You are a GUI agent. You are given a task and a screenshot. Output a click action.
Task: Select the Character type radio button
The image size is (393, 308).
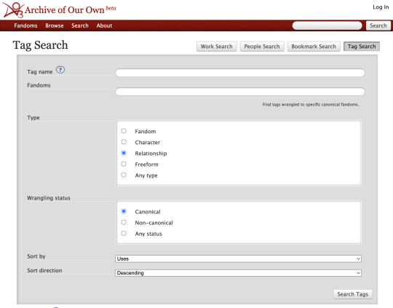[x=124, y=142]
